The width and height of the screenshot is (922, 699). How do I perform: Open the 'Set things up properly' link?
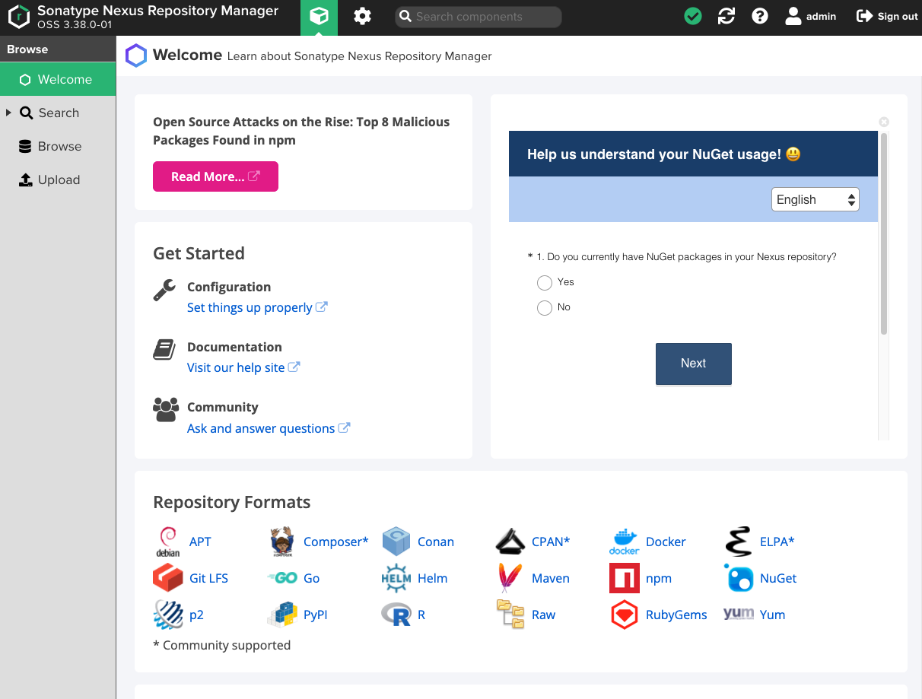coord(257,307)
